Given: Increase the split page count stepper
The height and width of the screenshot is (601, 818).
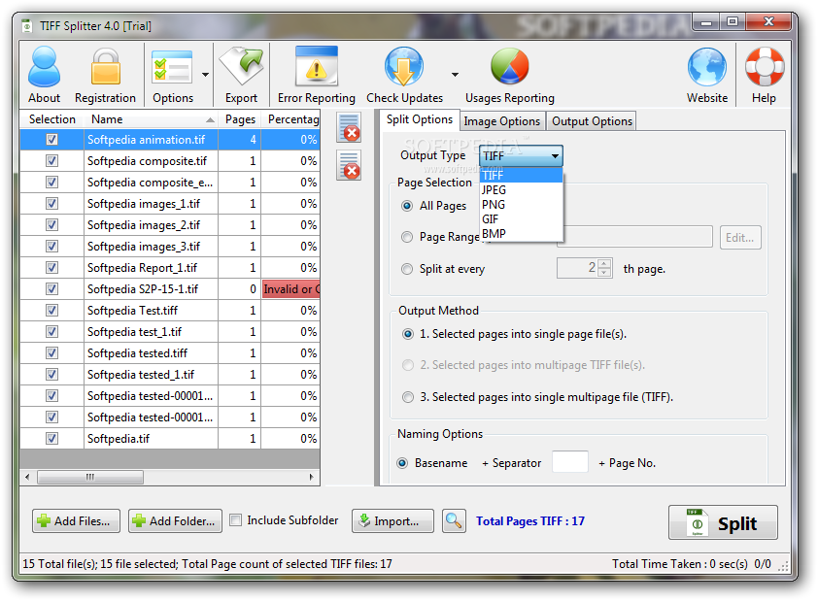Looking at the screenshot, I should point(604,264).
